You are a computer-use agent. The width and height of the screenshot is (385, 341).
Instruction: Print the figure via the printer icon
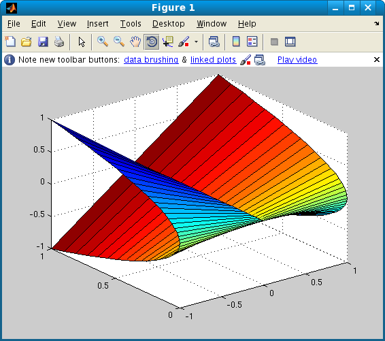pyautogui.click(x=59, y=42)
